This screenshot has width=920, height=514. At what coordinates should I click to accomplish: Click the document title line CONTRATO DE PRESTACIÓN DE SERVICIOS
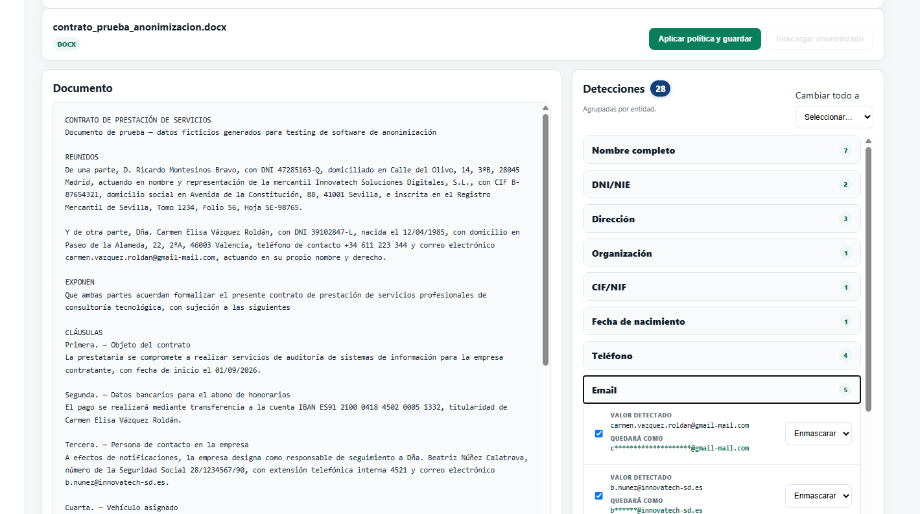138,120
